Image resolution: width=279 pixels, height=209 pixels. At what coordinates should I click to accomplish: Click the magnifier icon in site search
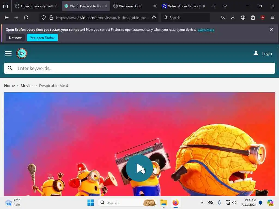10,68
